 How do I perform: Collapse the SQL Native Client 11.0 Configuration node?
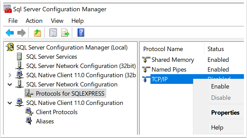pos(10,103)
